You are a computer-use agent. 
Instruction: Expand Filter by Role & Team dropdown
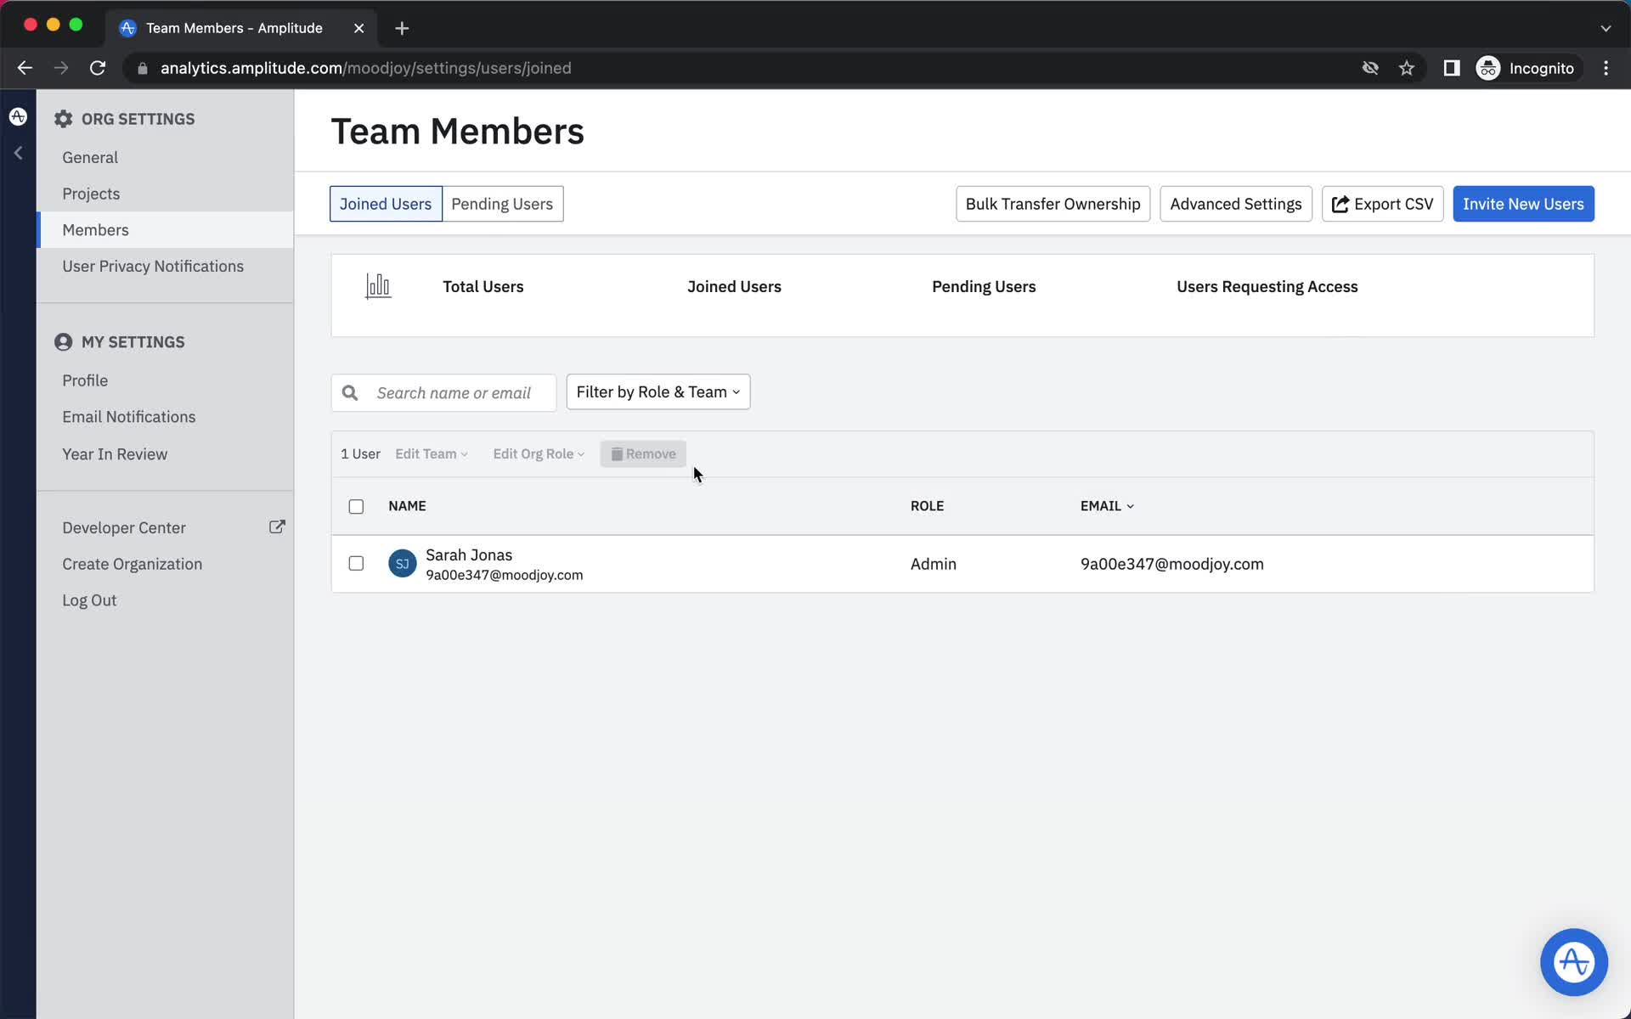658,391
